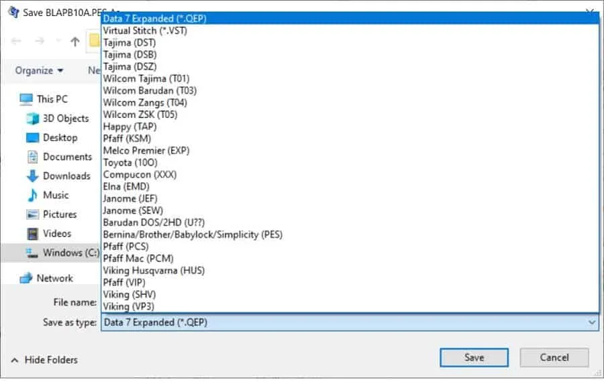
Task: Pick Wilcom Barudan (T03) format
Action: pyautogui.click(x=350, y=90)
